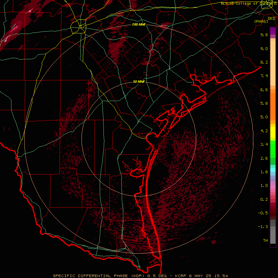Click the 8.2 value on the color scale
Viewport: 278px width, 278px height.
pyautogui.click(x=264, y=62)
